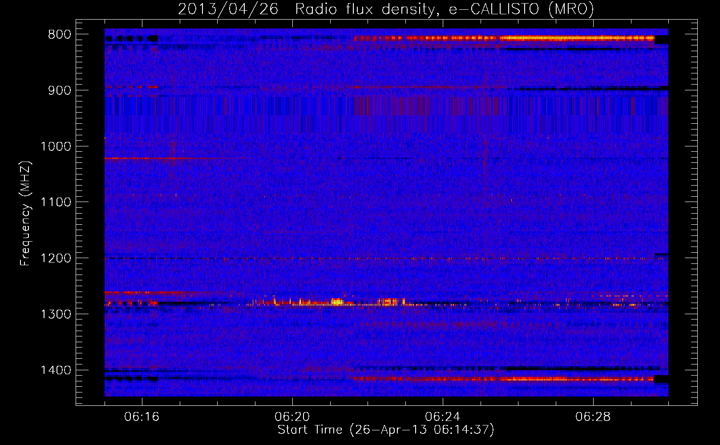Click the bright yellow emission band near 800 MHz
Viewport: 720px width, 445px height.
577,38
